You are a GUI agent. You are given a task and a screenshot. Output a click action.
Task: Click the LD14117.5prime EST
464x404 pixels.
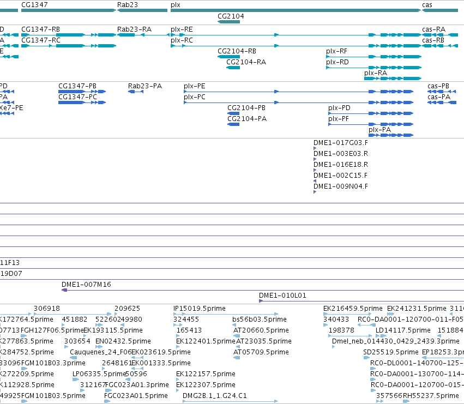[x=381, y=336]
